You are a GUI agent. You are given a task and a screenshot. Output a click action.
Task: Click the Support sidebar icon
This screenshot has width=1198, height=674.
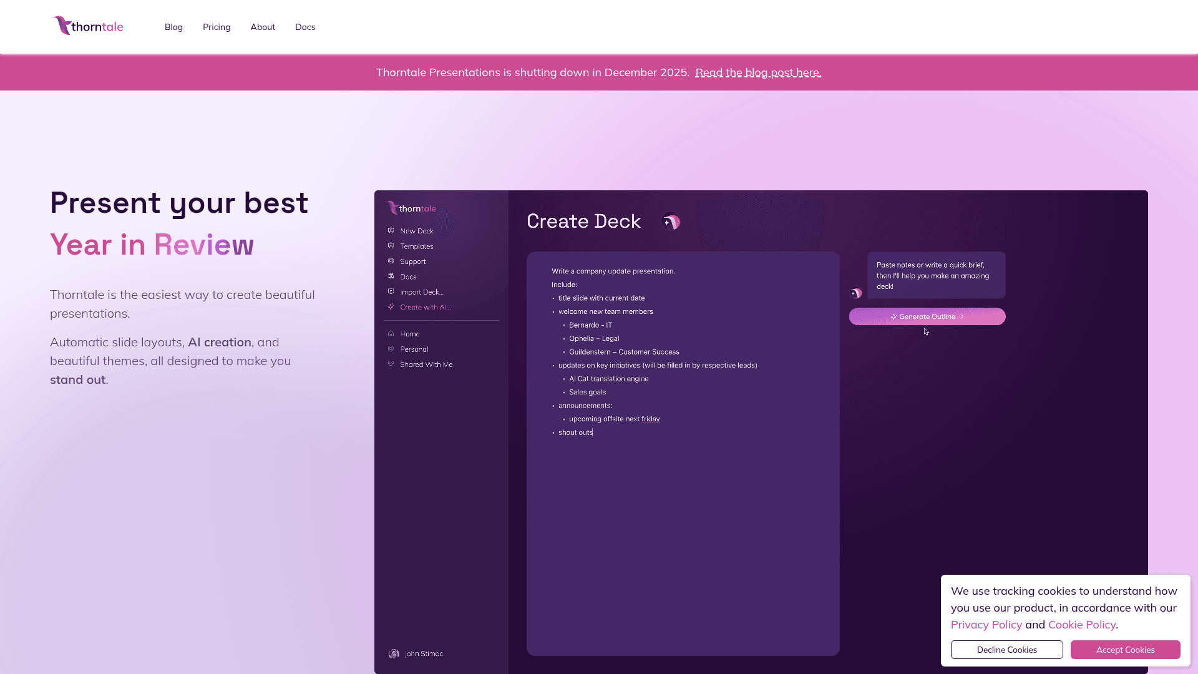pyautogui.click(x=391, y=261)
